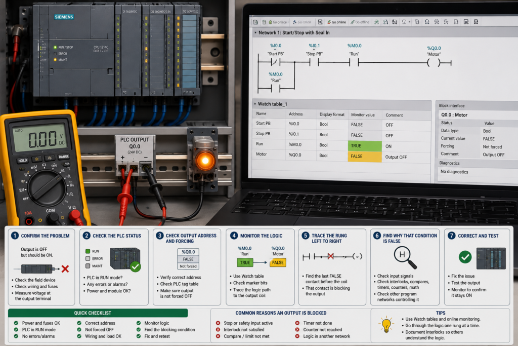This screenshot has width=518, height=346.
Task: Click the Comment column header in watch table
Action: 394,115
